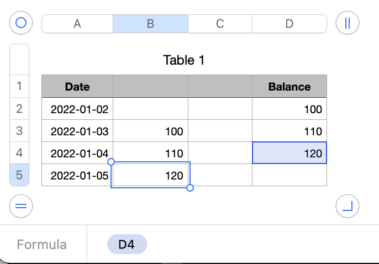Click the D4 cell reference token
This screenshot has height=264, width=379.
coord(127,244)
